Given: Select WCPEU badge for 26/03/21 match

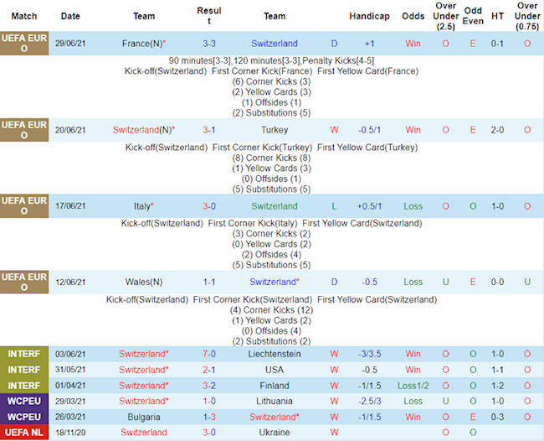Looking at the screenshot, I should [x=24, y=417].
